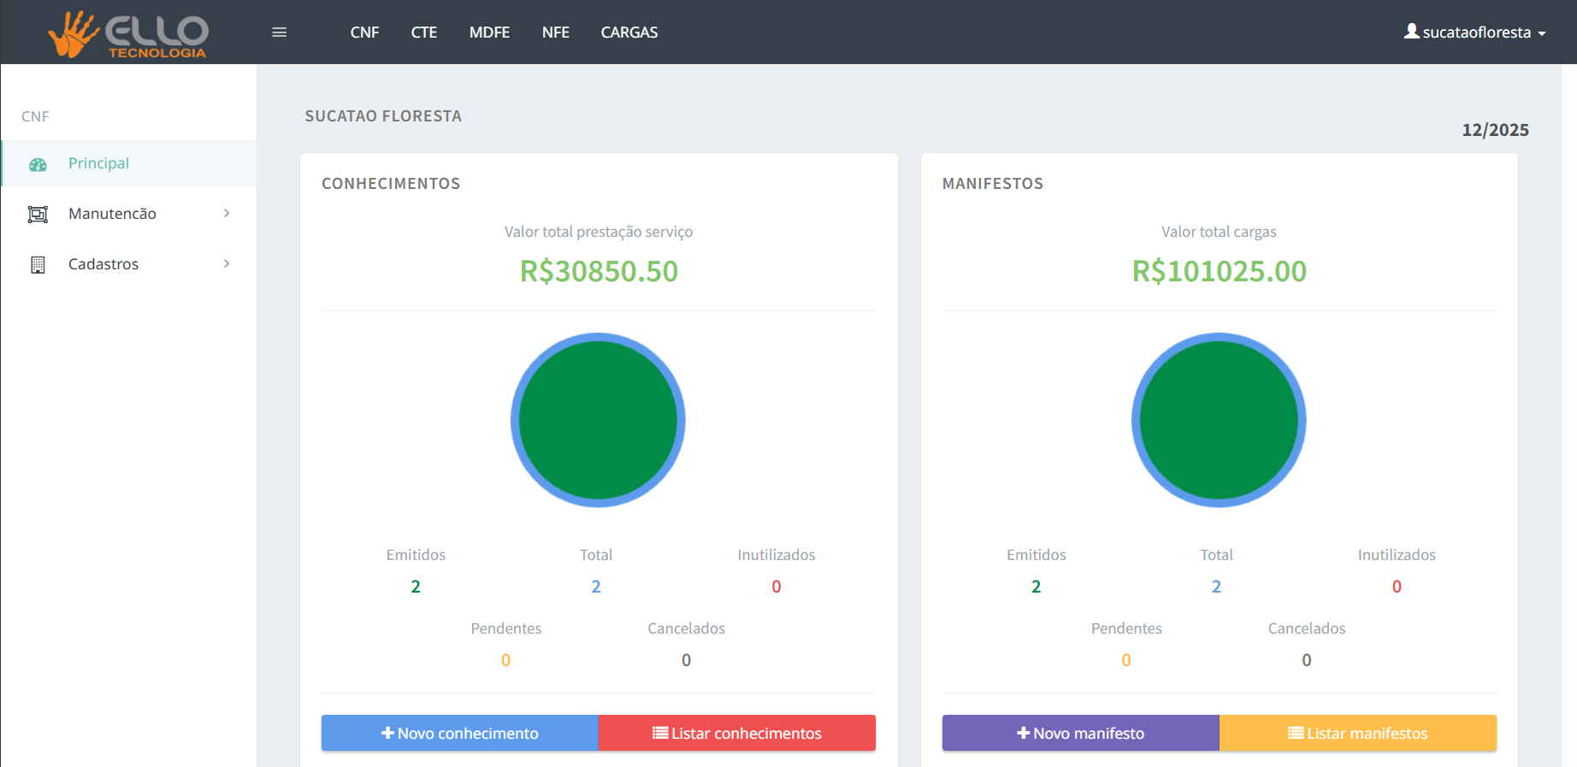This screenshot has width=1577, height=767.
Task: Click the Cadastros building icon
Action: (x=38, y=265)
